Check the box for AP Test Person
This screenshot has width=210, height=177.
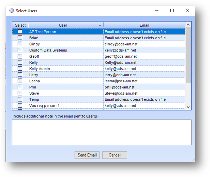point(20,32)
